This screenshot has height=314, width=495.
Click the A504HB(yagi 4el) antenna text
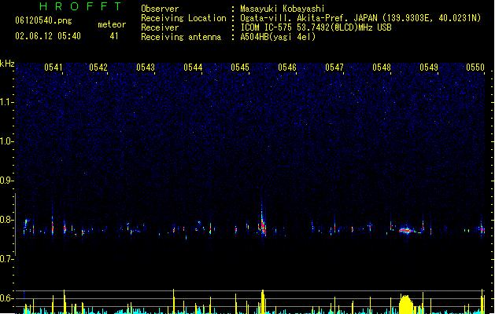click(278, 37)
